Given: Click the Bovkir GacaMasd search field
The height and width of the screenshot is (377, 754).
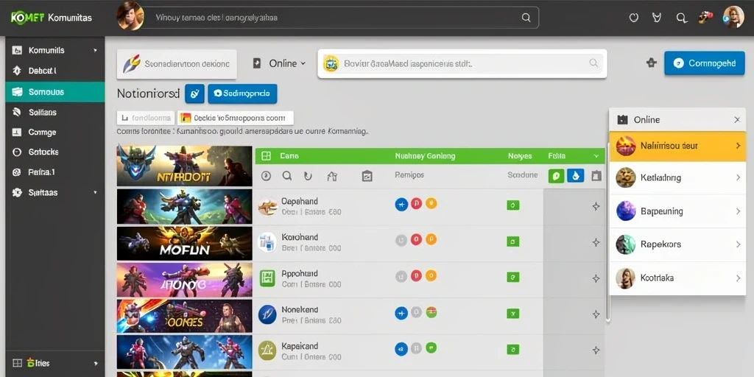Looking at the screenshot, I should (462, 63).
